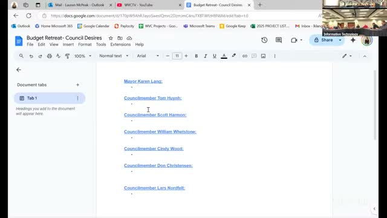Open Tab 1 options three dots
This screenshot has height=218, width=387.
pyautogui.click(x=77, y=98)
